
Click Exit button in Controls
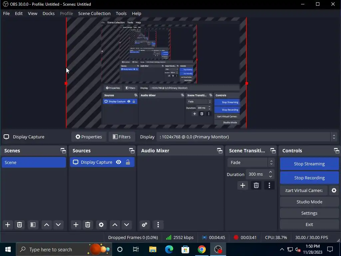coord(309,224)
